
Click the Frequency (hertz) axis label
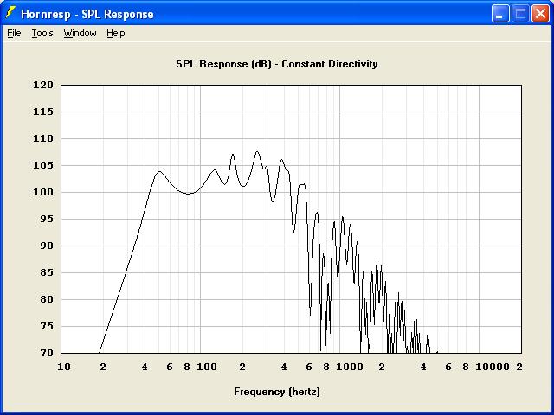pyautogui.click(x=277, y=392)
